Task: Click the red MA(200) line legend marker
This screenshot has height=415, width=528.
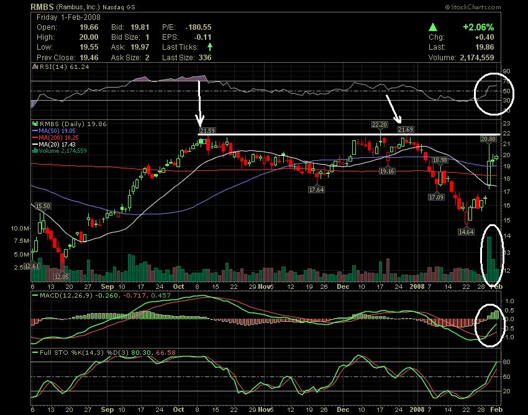Action: [35, 137]
